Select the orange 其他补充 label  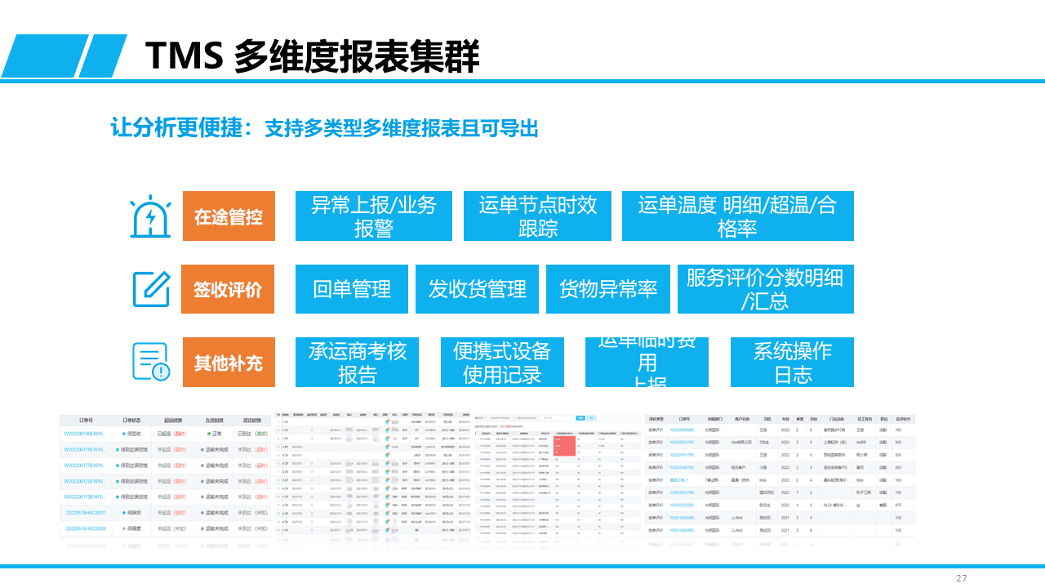228,363
